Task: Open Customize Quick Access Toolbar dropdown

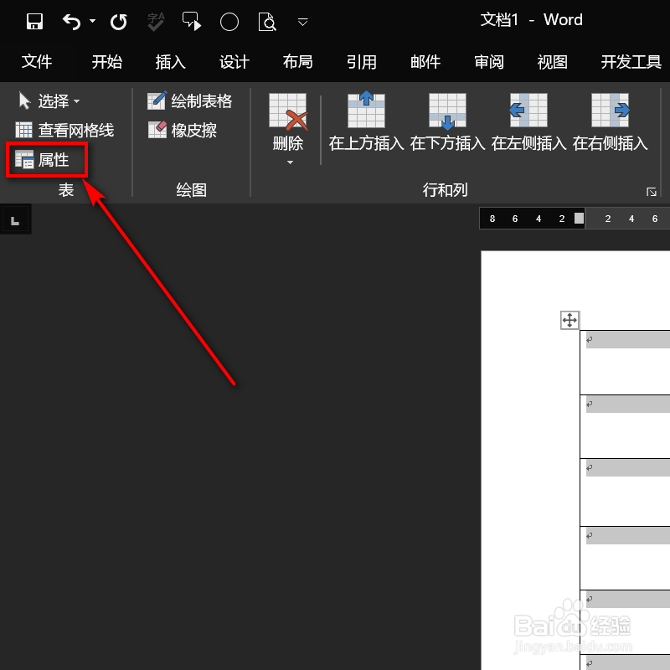Action: [302, 22]
